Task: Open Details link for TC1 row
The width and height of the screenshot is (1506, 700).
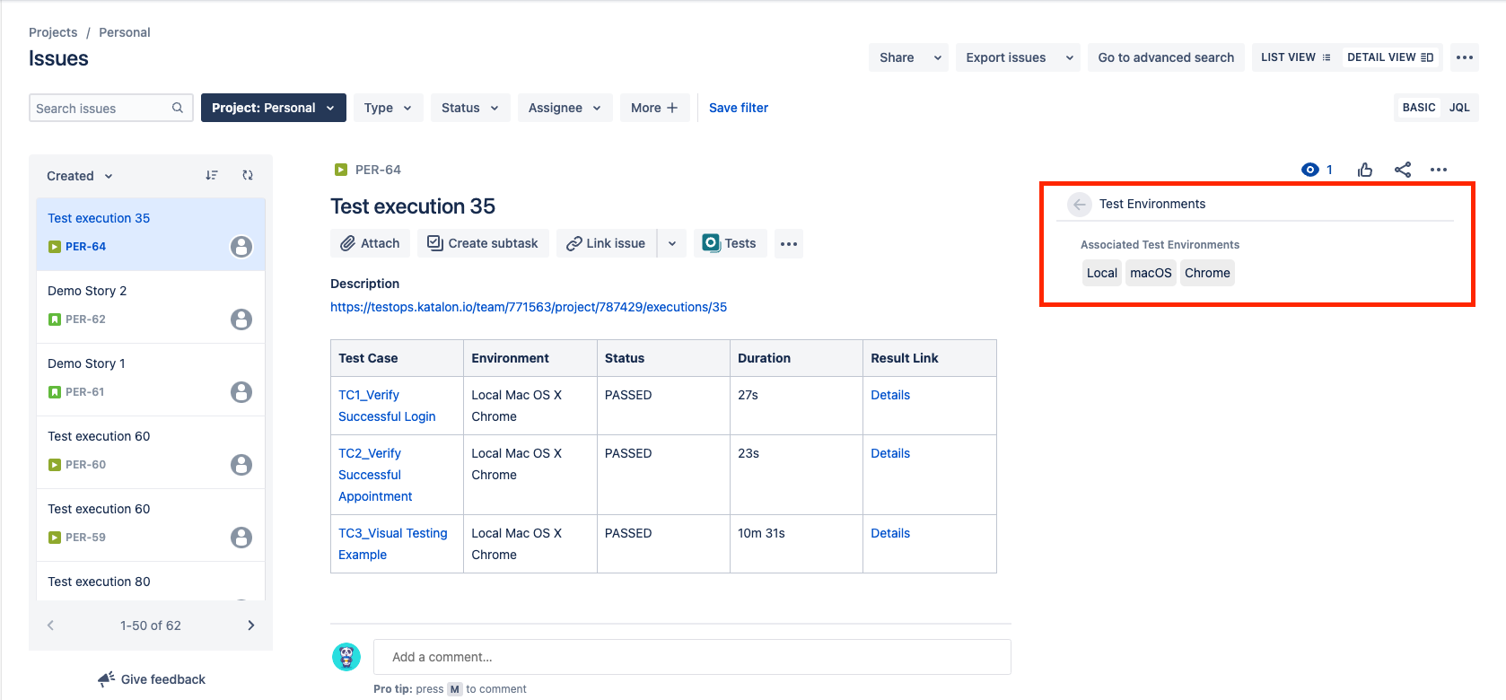Action: (890, 395)
